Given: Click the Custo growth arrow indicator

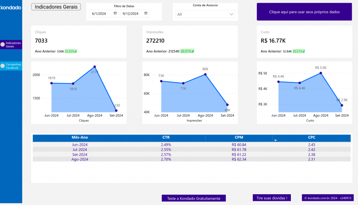Looking at the screenshot, I should coord(303,52).
